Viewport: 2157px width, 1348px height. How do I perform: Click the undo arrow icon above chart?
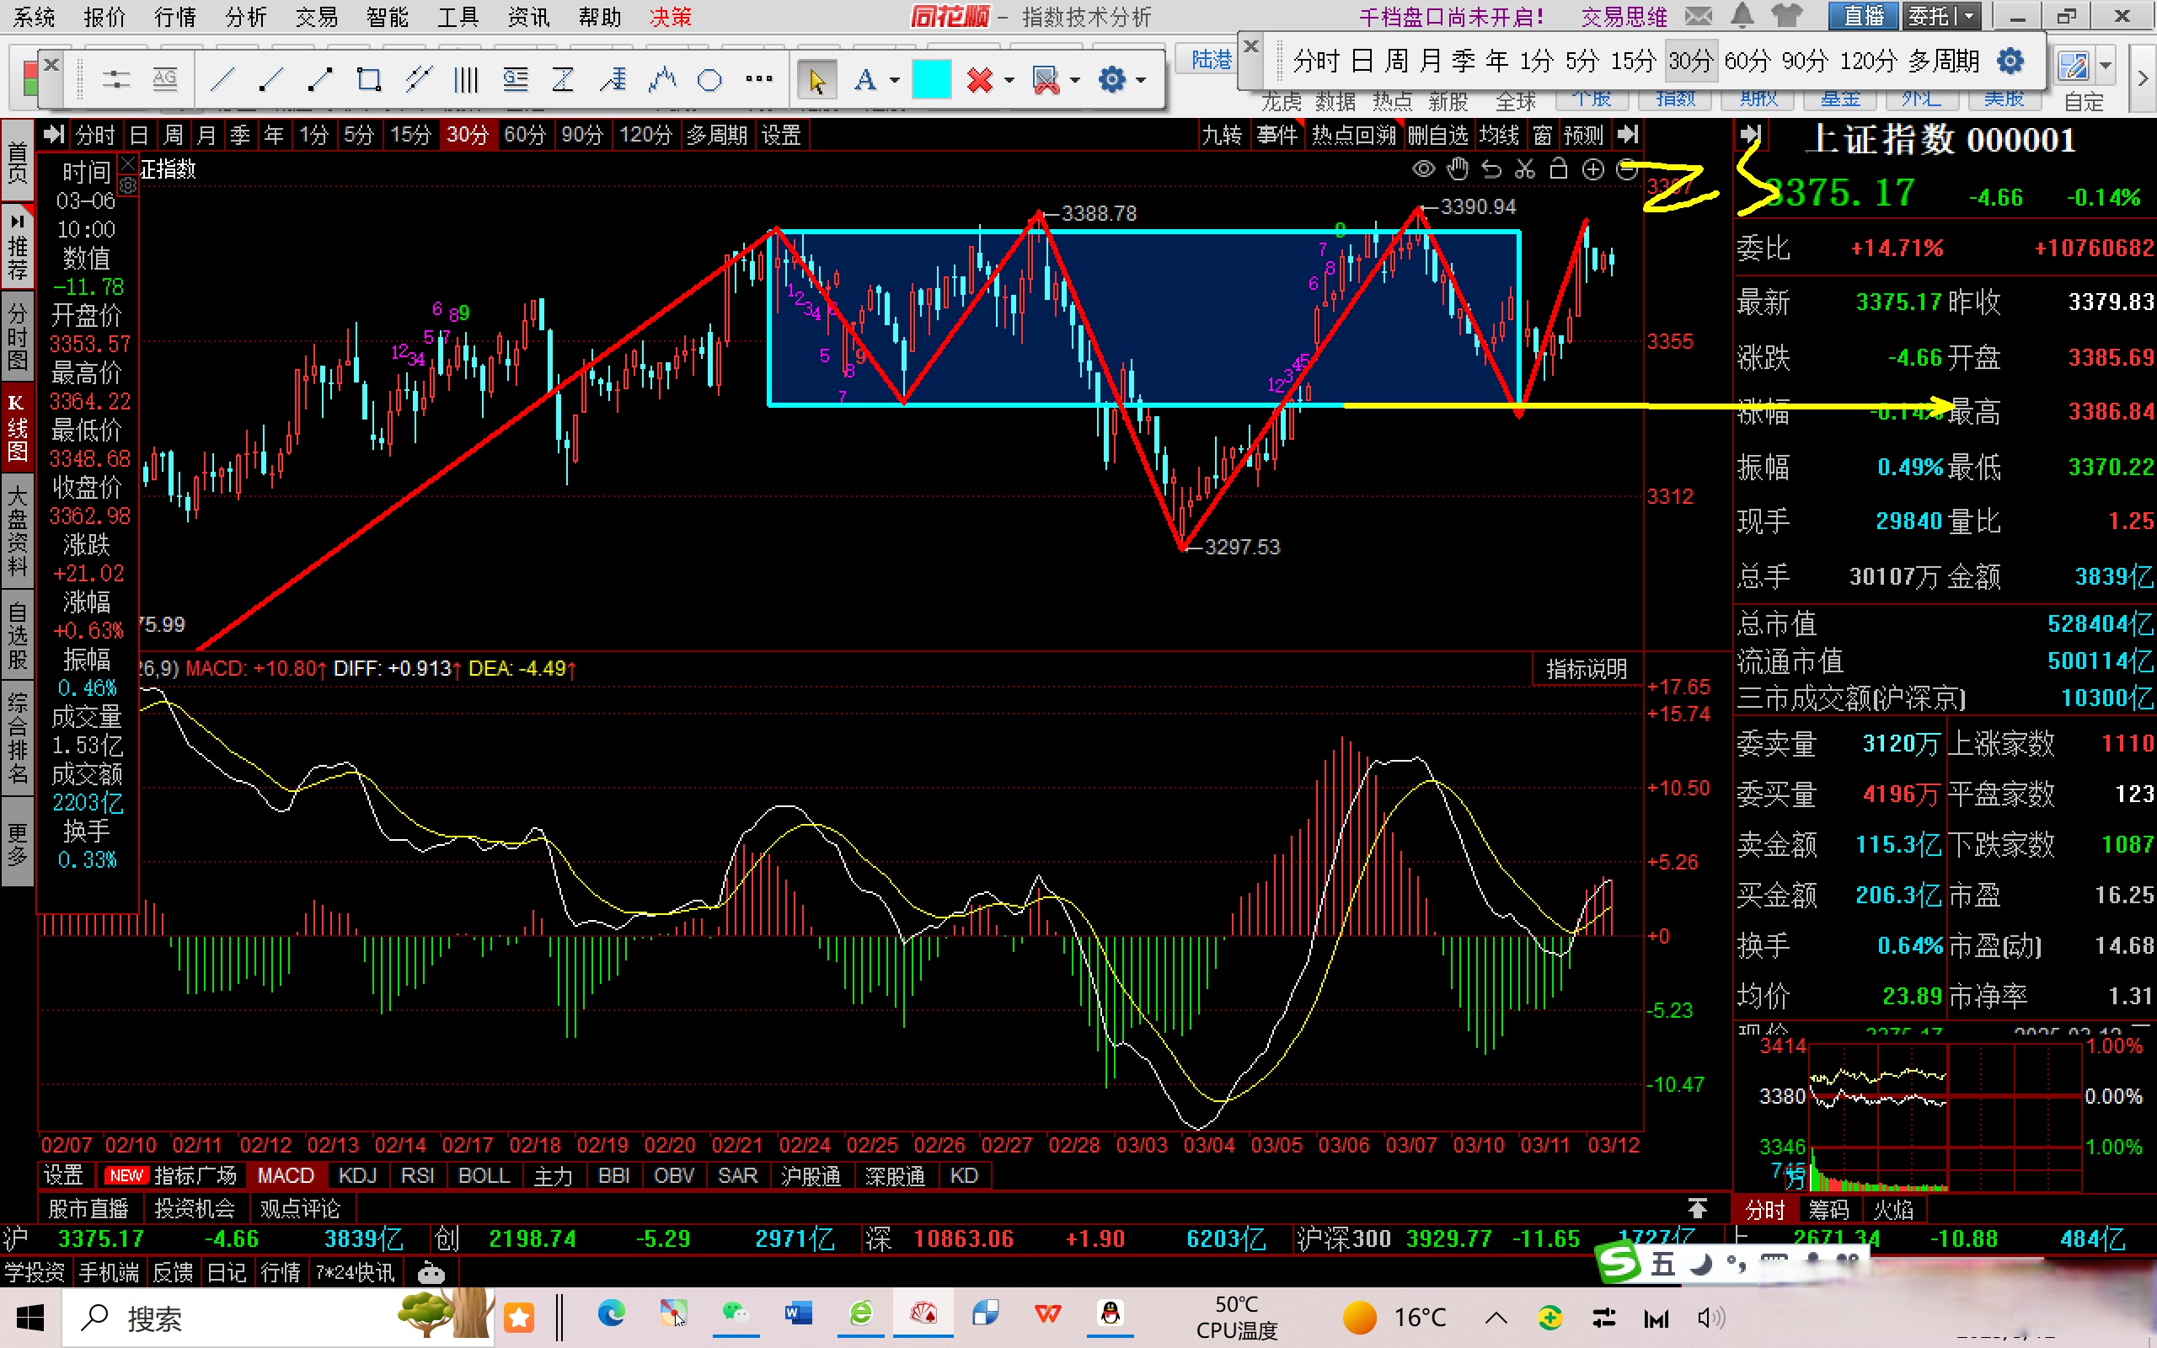[1491, 169]
